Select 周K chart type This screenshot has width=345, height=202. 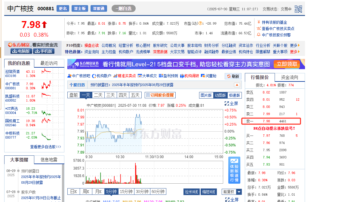pos(86,192)
